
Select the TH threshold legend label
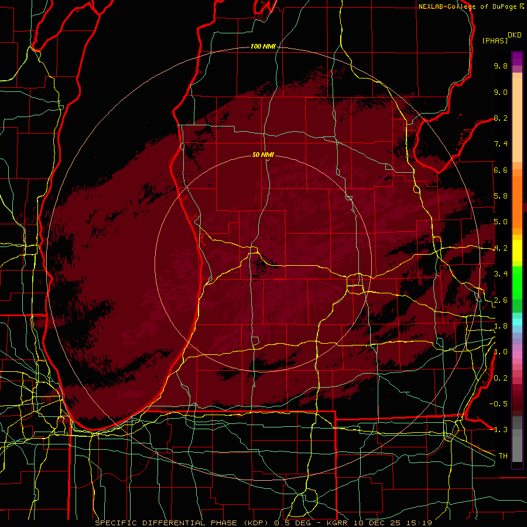[503, 456]
